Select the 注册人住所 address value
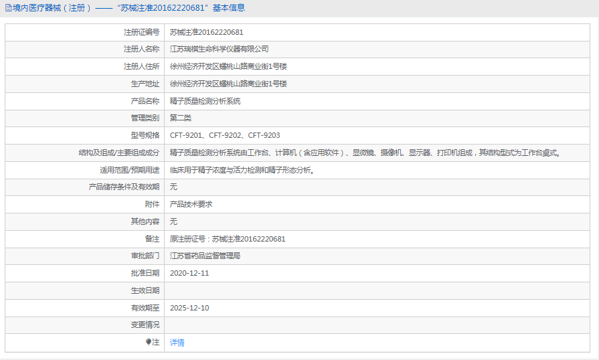The height and width of the screenshot is (360, 599). (x=228, y=66)
